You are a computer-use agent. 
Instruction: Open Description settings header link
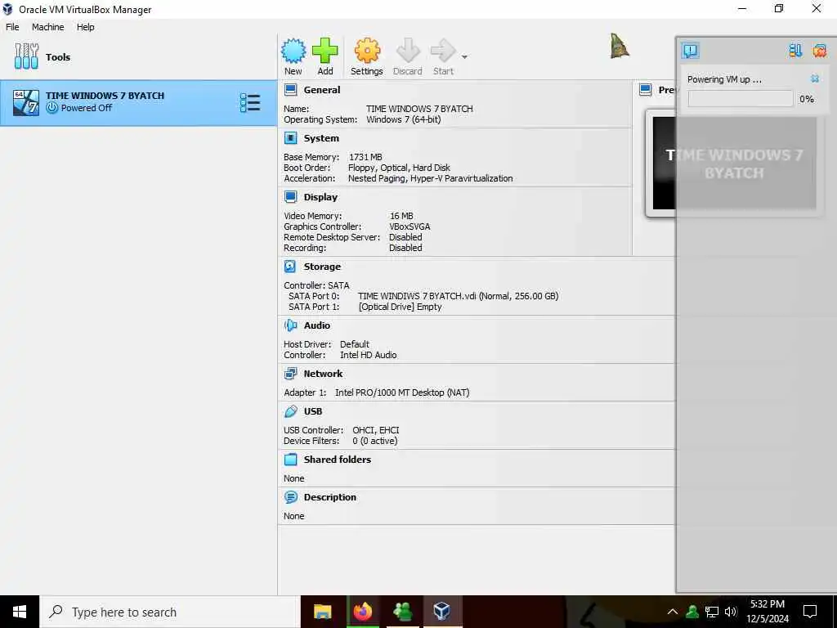(x=330, y=497)
